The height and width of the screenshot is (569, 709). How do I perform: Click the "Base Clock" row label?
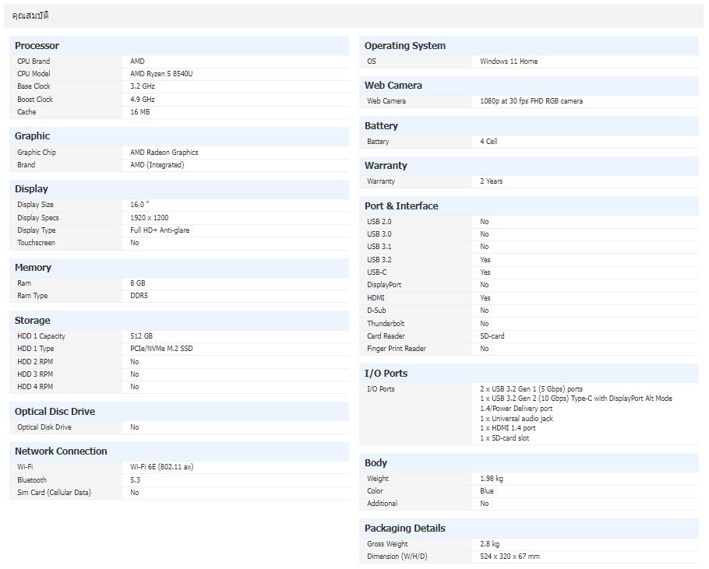coord(34,86)
